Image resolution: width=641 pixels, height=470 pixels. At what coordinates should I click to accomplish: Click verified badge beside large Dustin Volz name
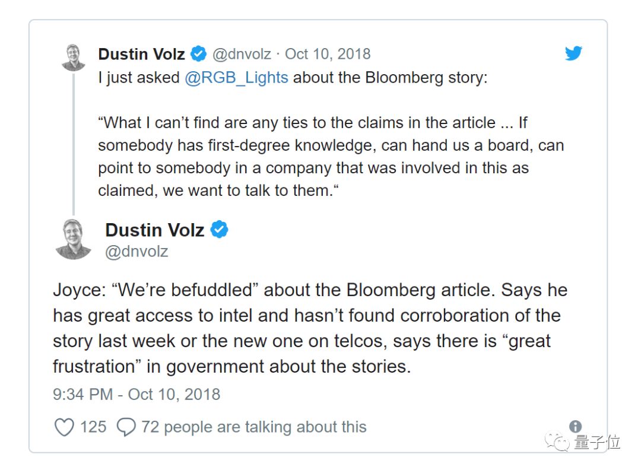220,230
